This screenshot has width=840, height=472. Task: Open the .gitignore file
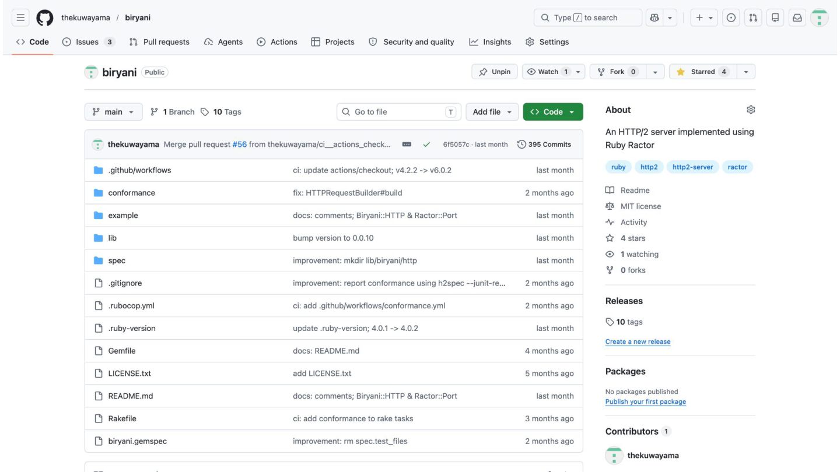(125, 283)
